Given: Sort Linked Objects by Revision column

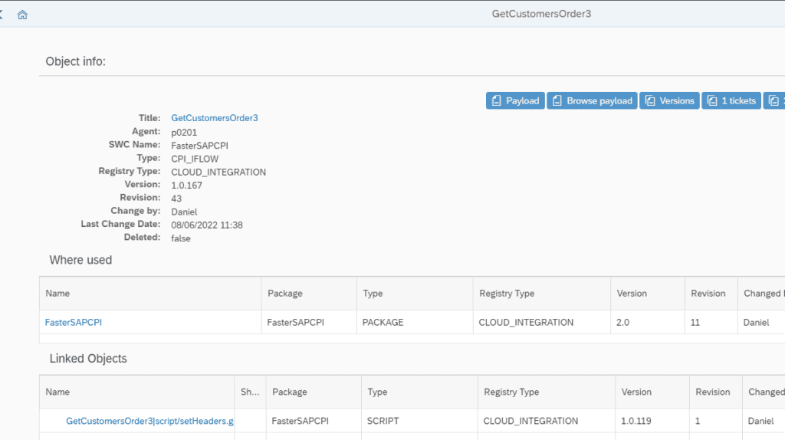Looking at the screenshot, I should point(715,392).
